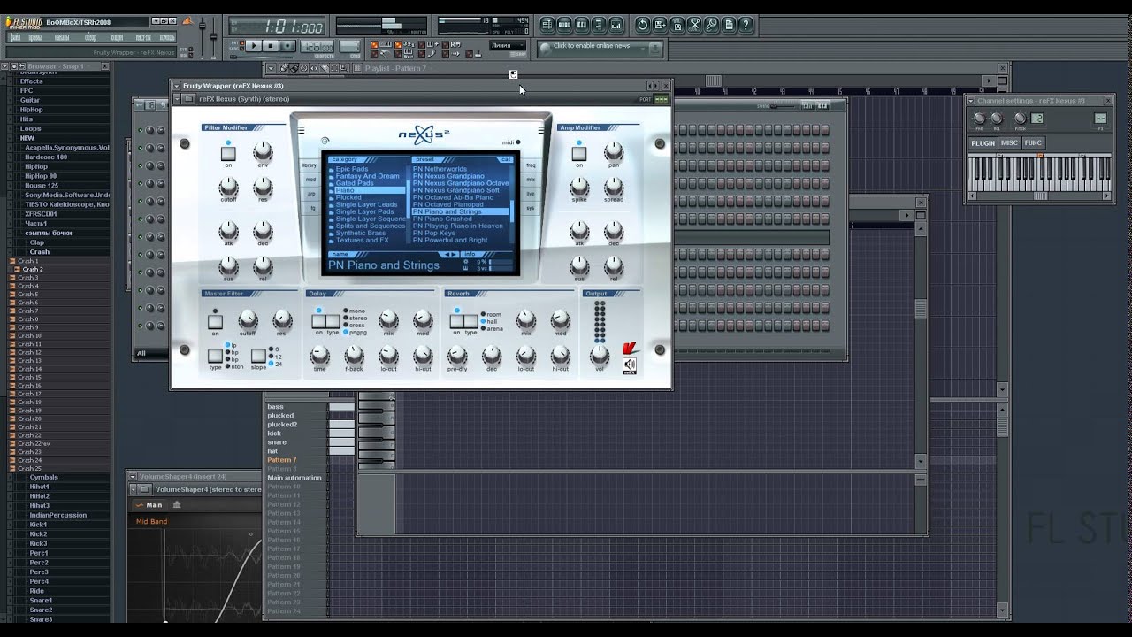Viewport: 1132px width, 637px height.
Task: Open the PLUGIN tab in Channel settings
Action: pyautogui.click(x=983, y=142)
